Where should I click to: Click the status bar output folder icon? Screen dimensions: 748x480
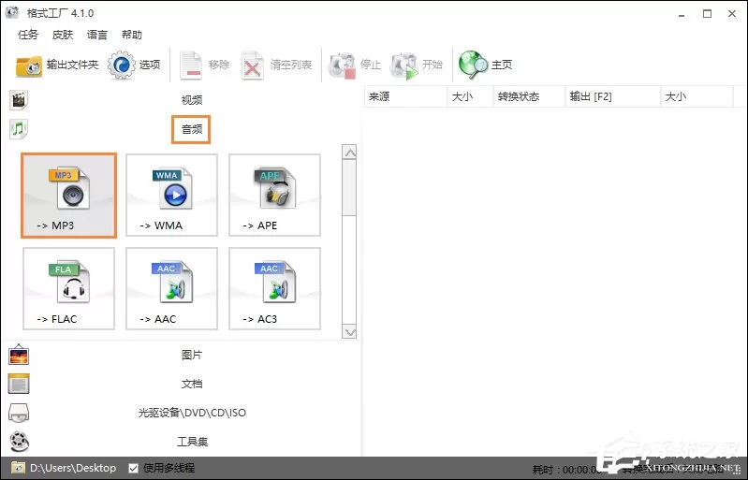point(18,468)
